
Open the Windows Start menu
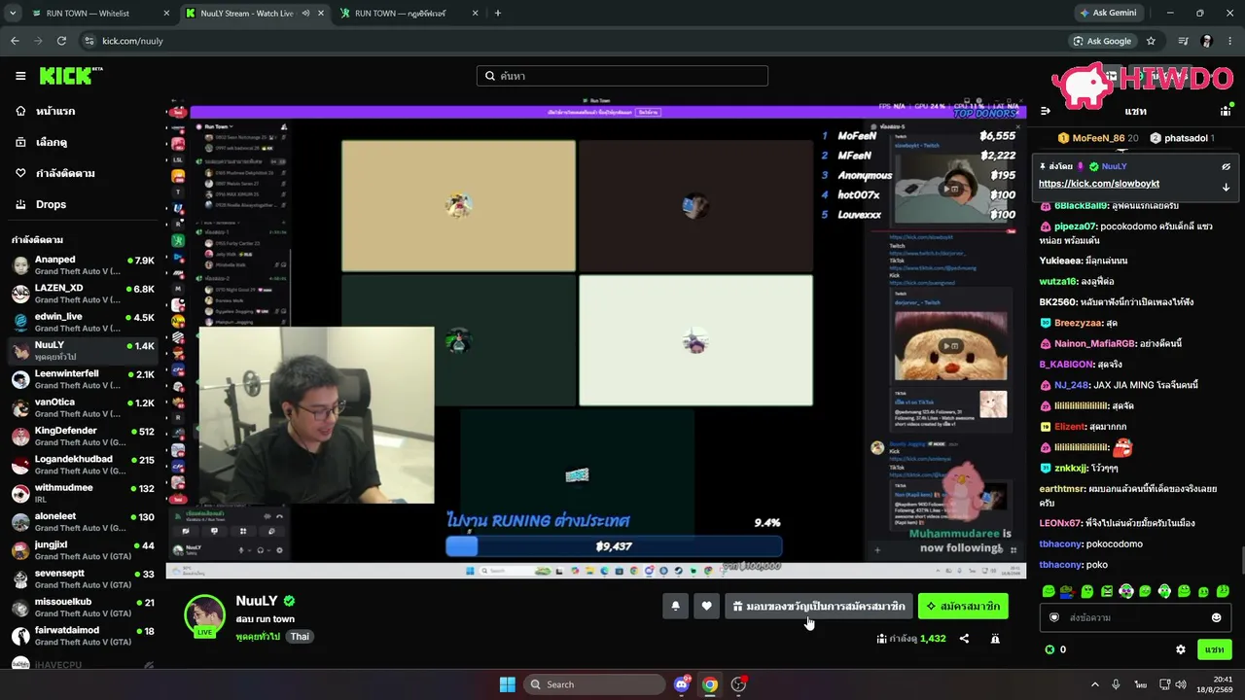click(508, 684)
